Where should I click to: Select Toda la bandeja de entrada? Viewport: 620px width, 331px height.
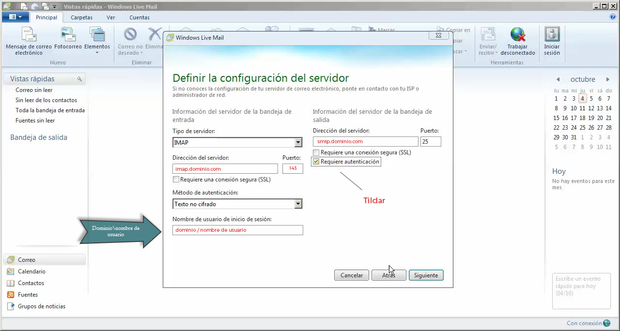pyautogui.click(x=50, y=110)
